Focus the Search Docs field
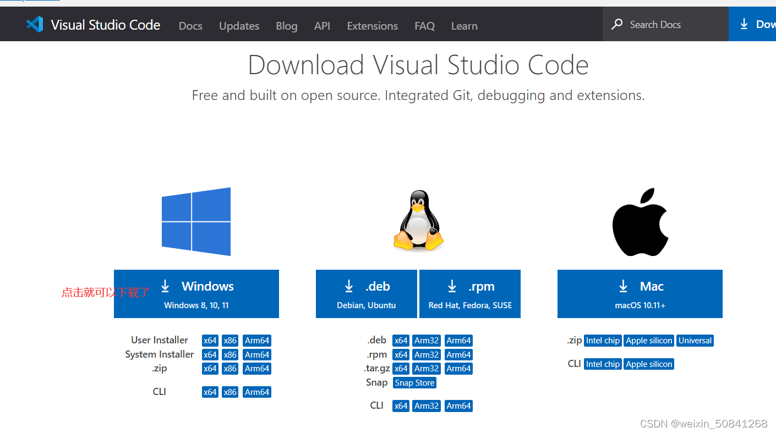Image resolution: width=776 pixels, height=434 pixels. click(665, 24)
